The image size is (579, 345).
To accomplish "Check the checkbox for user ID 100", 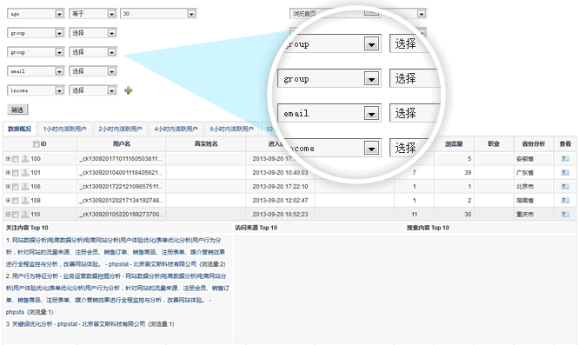I will (15, 159).
